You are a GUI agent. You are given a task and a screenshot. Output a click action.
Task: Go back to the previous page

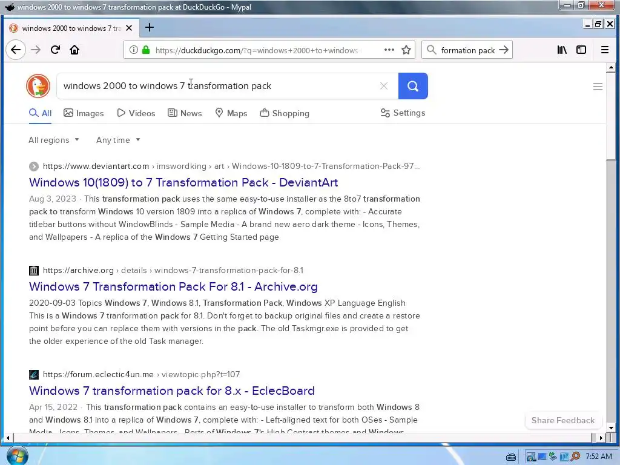(x=16, y=50)
